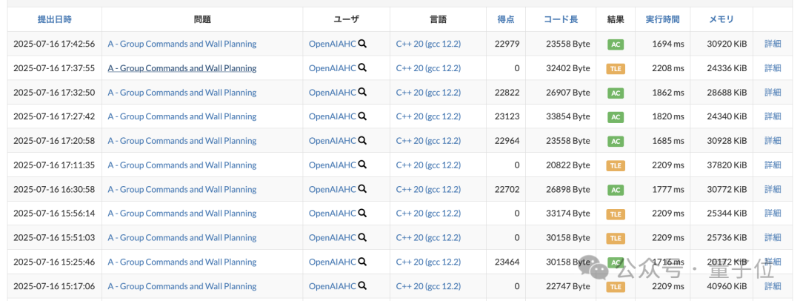Click AC badge in 17:20:58 row

pyautogui.click(x=616, y=141)
